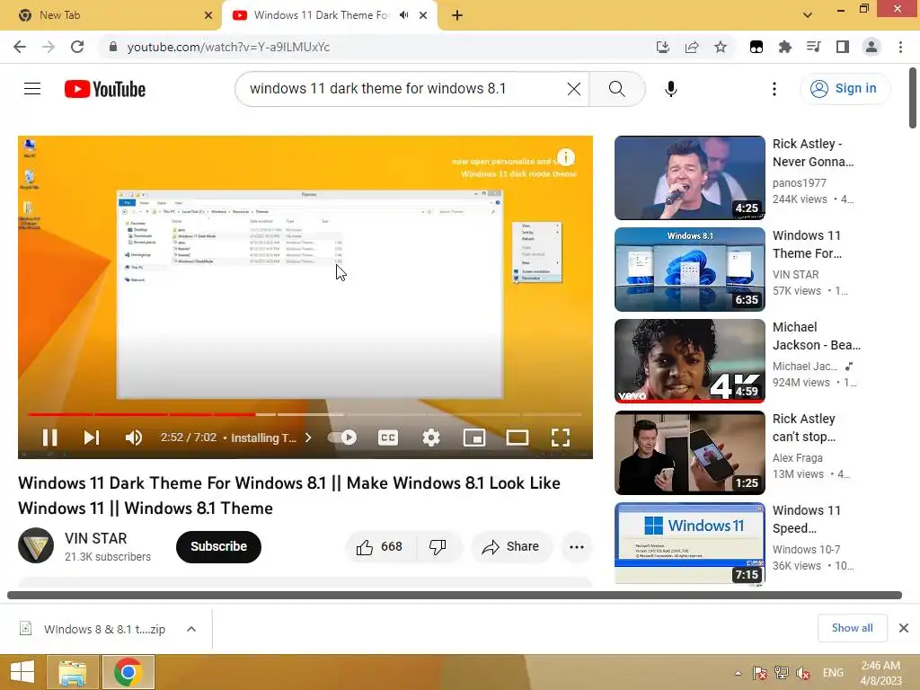
Task: Share this page from address bar
Action: (692, 47)
